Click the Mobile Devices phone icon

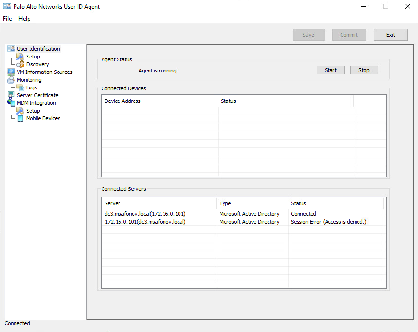click(20, 118)
